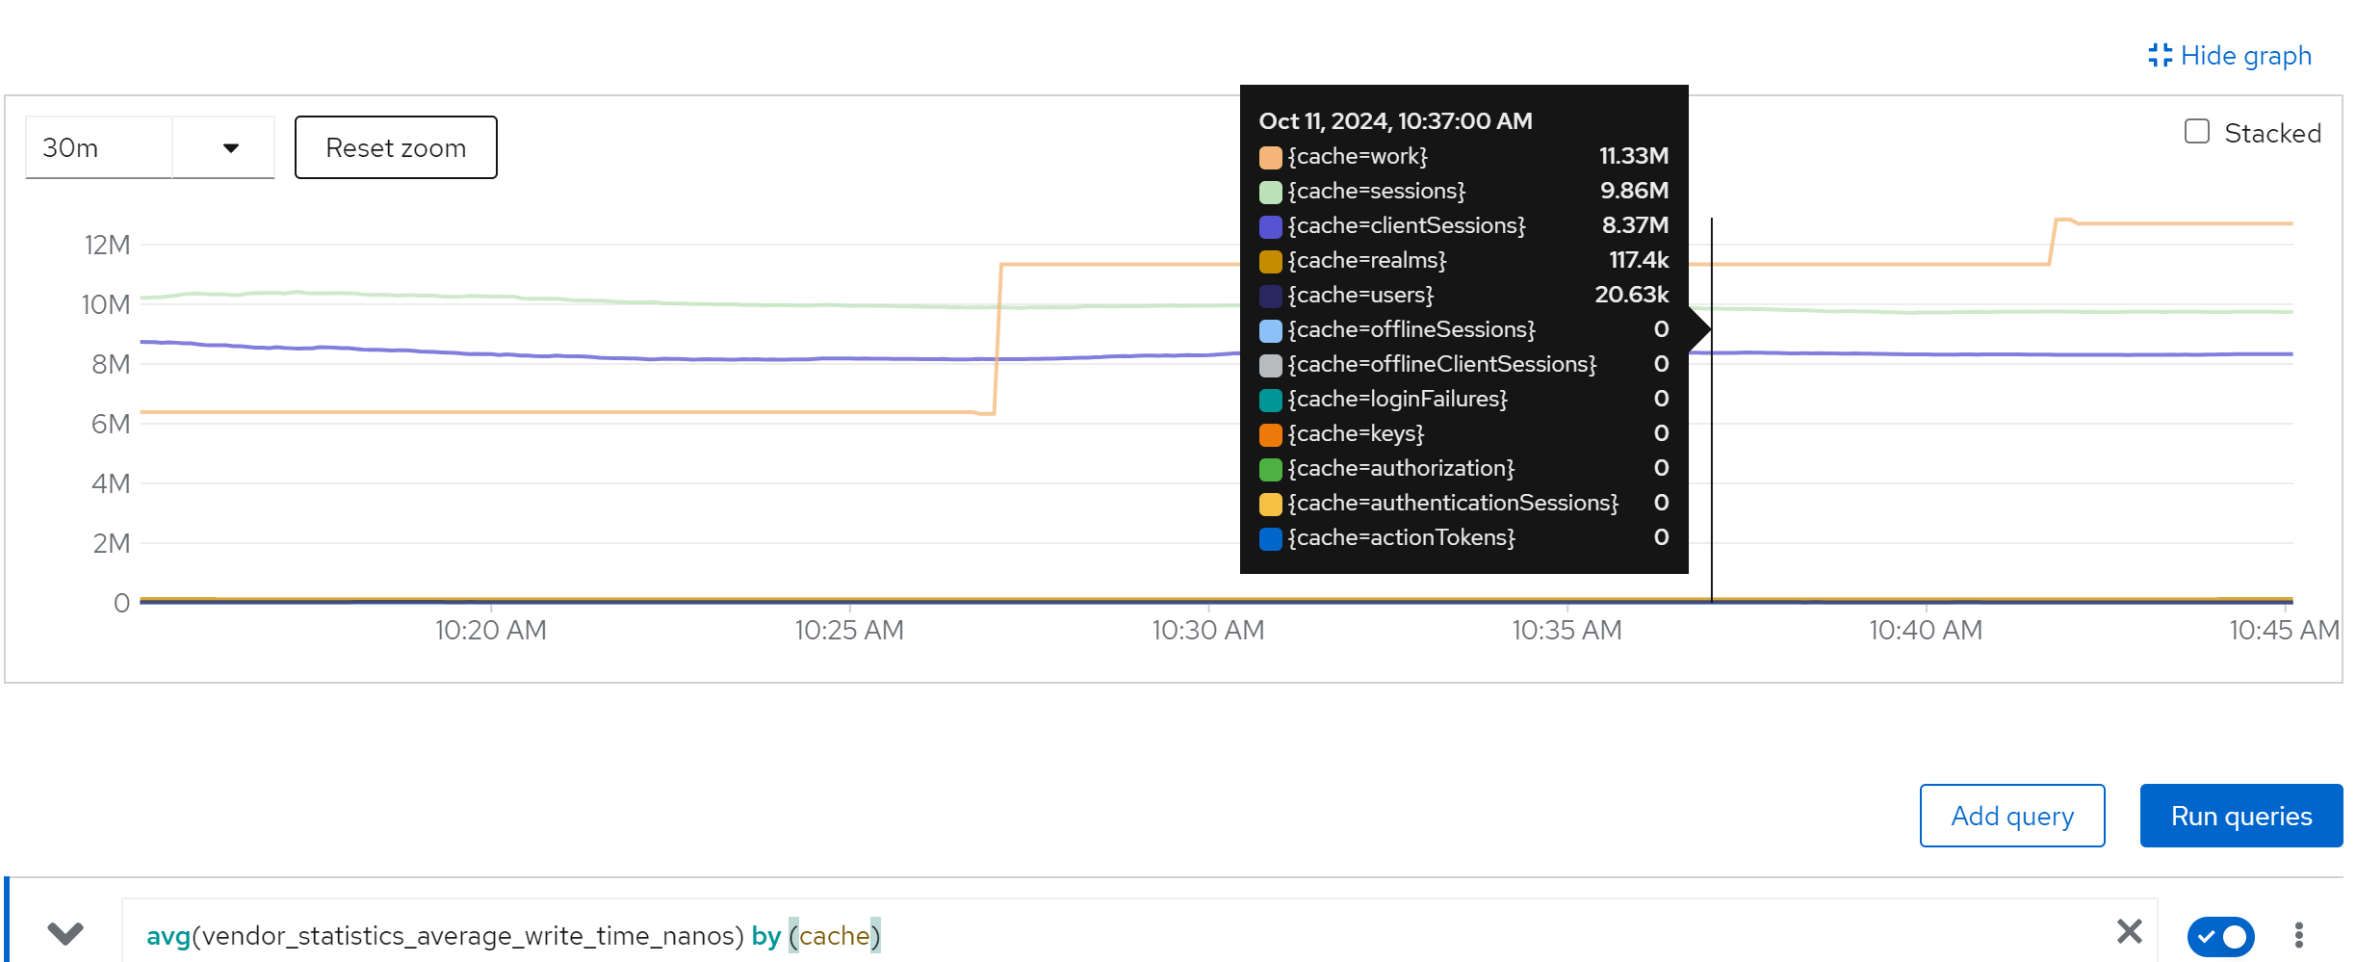Click the Hide graph link text
Image resolution: width=2356 pixels, height=962 pixels.
2245,56
